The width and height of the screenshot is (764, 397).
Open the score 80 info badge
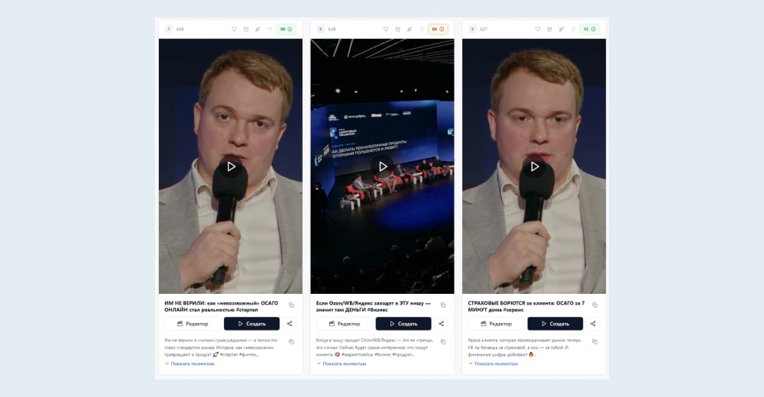click(x=438, y=29)
